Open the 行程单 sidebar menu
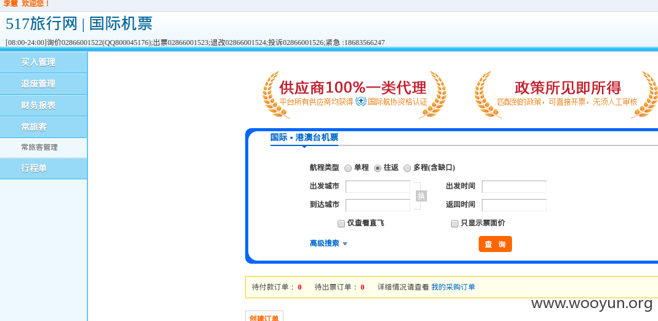 click(44, 169)
